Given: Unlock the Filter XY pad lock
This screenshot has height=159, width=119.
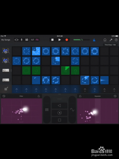Looking at the screenshot, I should coord(39,96).
